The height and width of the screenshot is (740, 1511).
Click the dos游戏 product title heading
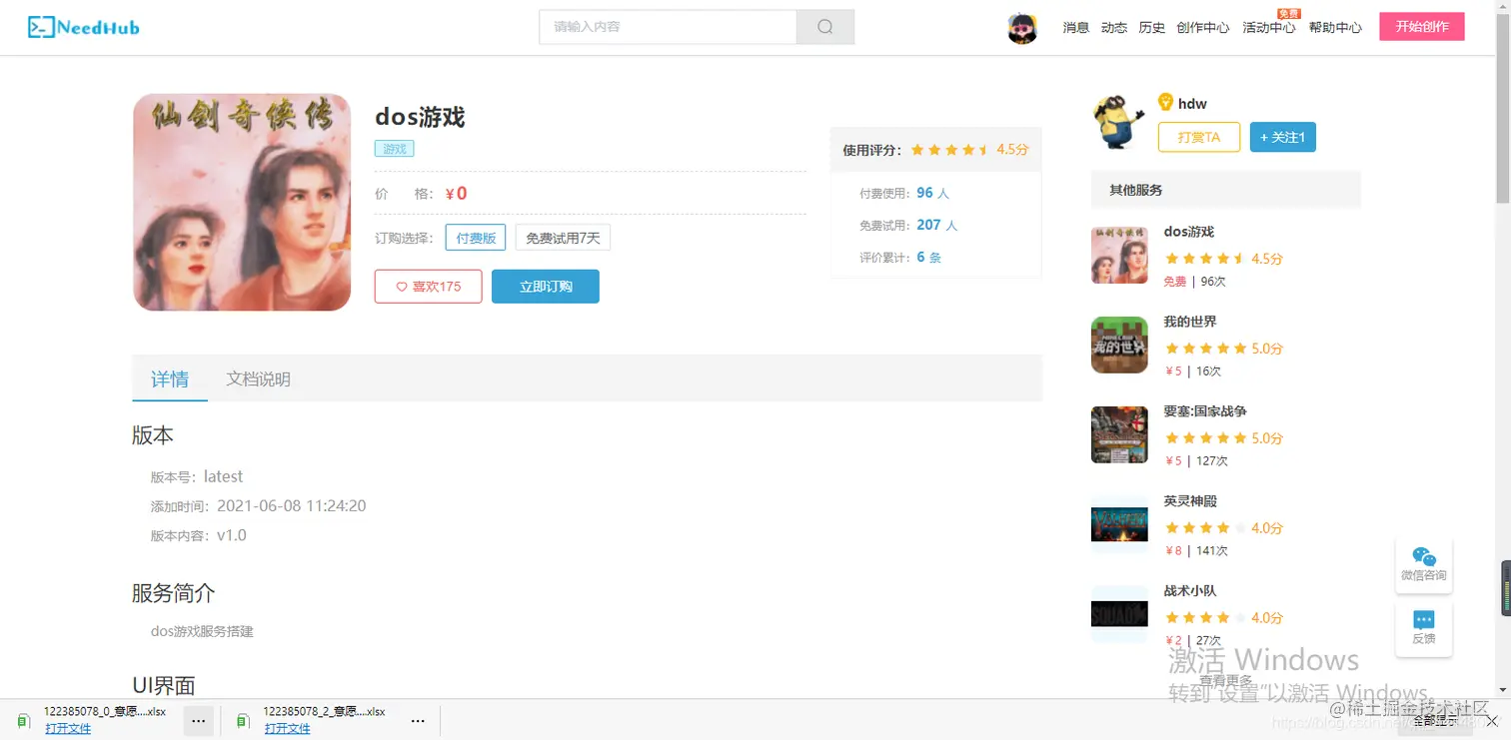(420, 117)
